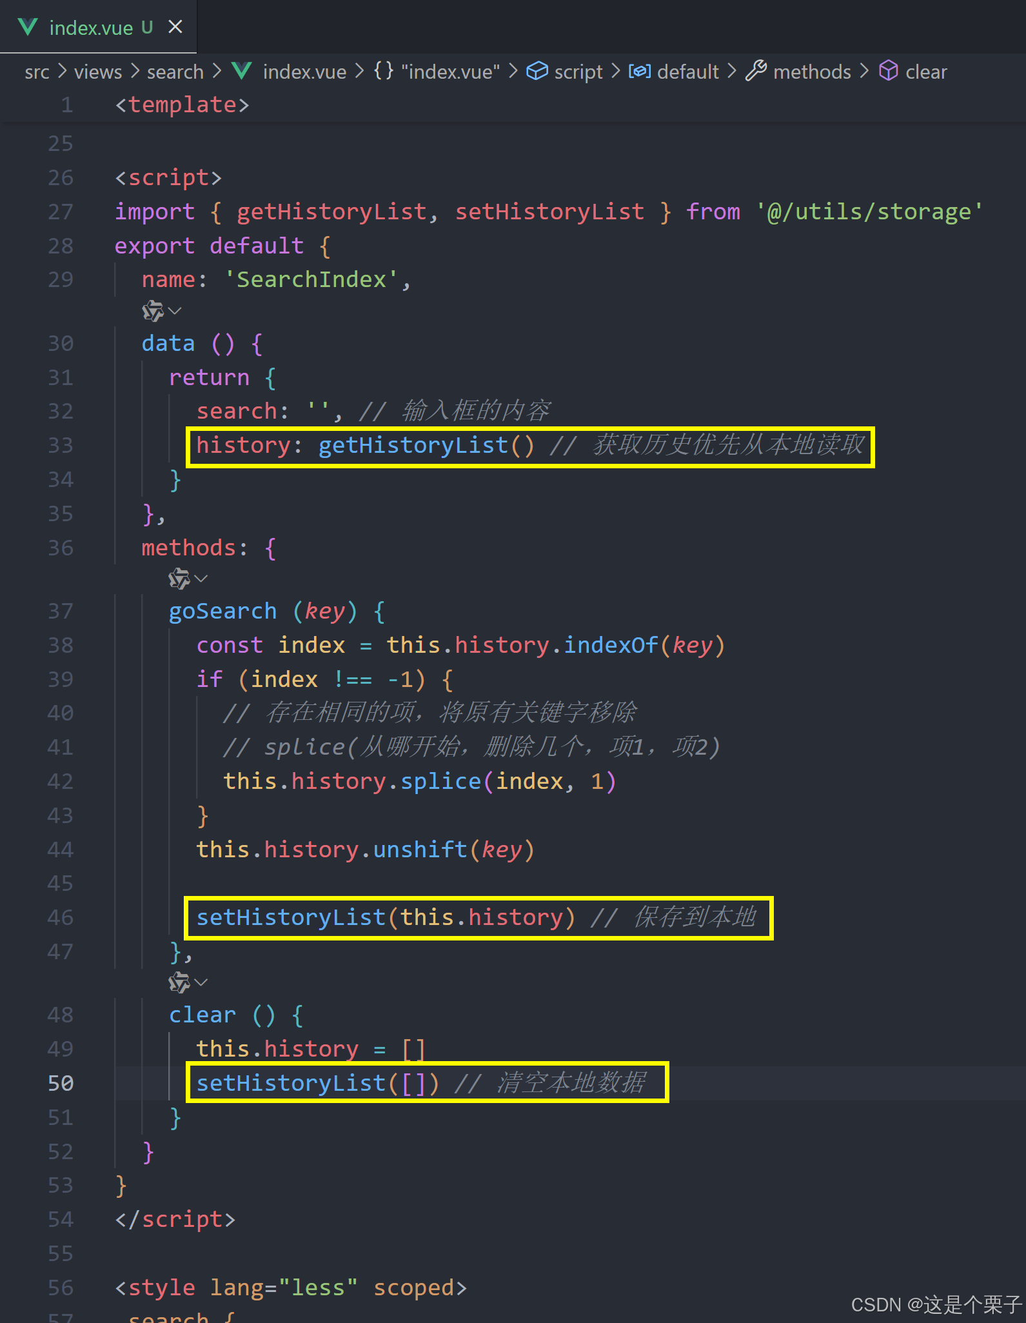Click setHistoryList([]) on line 50
The width and height of the screenshot is (1026, 1323).
318,1083
